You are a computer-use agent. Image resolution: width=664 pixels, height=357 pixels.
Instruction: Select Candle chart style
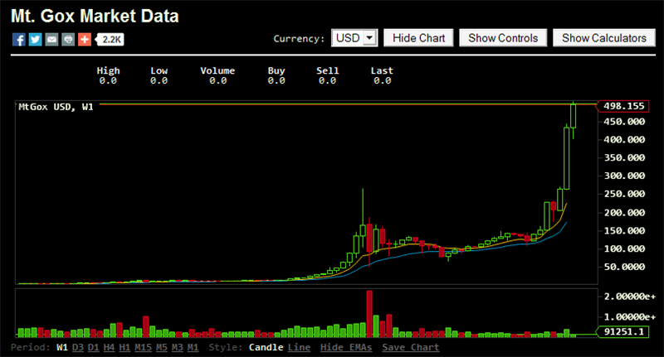coord(265,347)
